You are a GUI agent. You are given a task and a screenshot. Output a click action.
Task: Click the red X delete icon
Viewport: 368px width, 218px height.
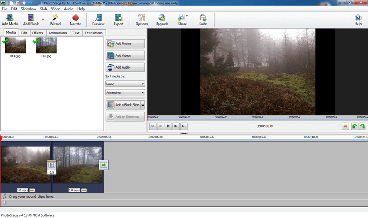point(345,126)
